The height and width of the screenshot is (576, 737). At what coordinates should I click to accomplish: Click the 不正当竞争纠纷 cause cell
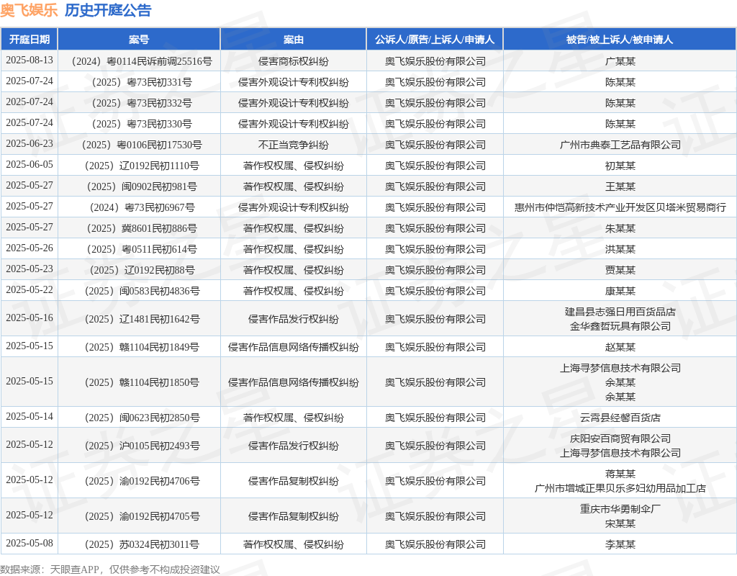294,145
